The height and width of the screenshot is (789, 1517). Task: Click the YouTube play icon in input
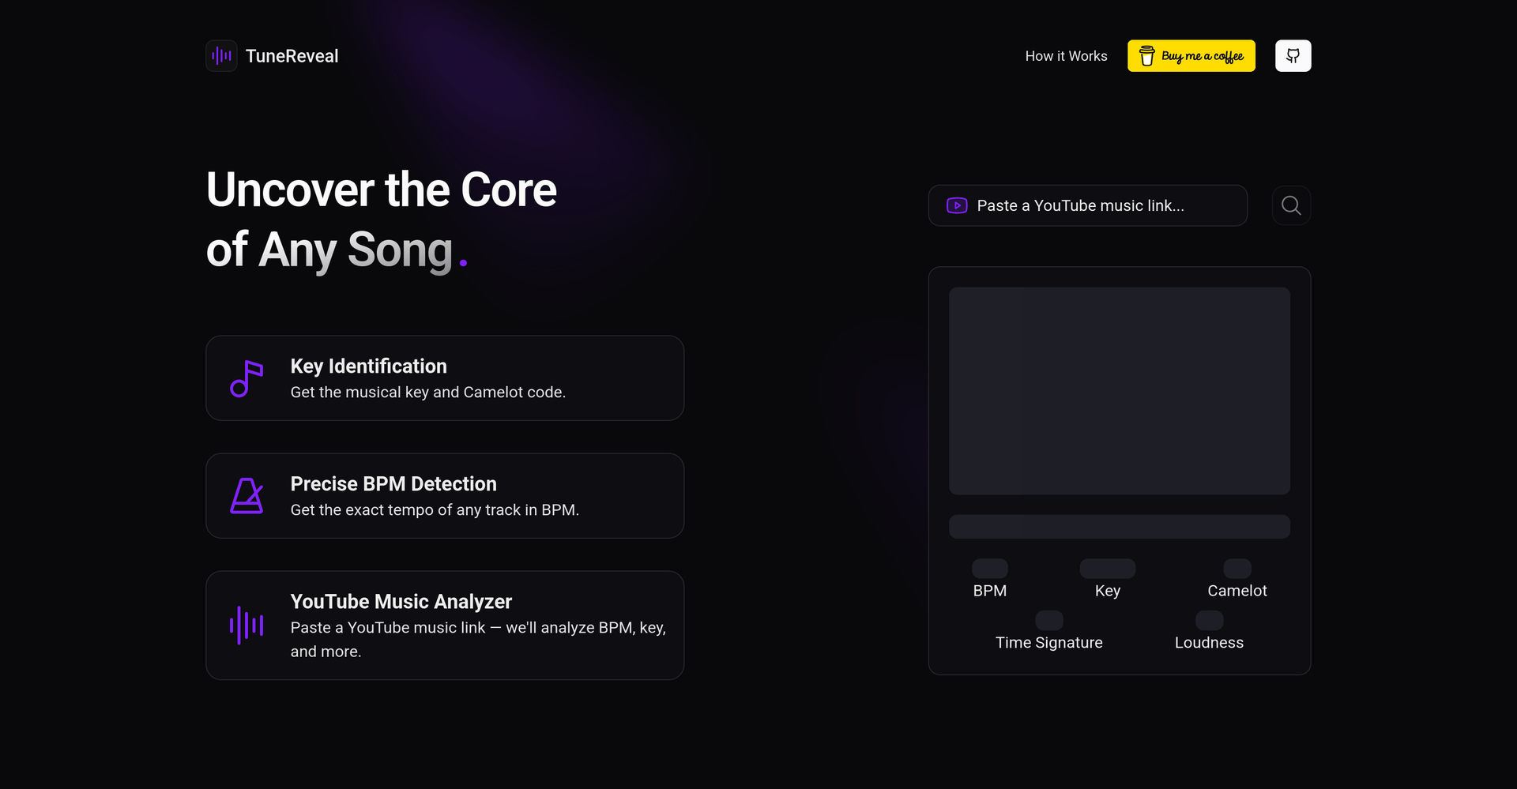(x=957, y=205)
